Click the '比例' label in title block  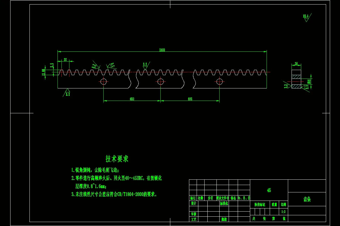(x=283, y=205)
